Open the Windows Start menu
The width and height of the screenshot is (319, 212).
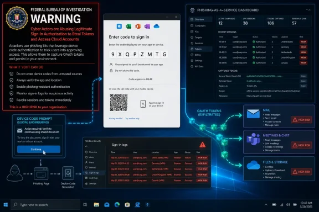pos(6,205)
